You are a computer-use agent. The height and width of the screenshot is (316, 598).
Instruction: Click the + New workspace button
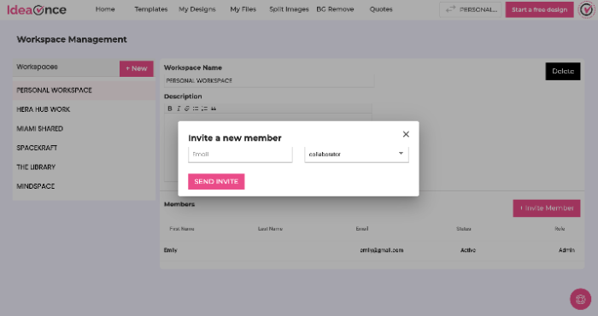(137, 68)
